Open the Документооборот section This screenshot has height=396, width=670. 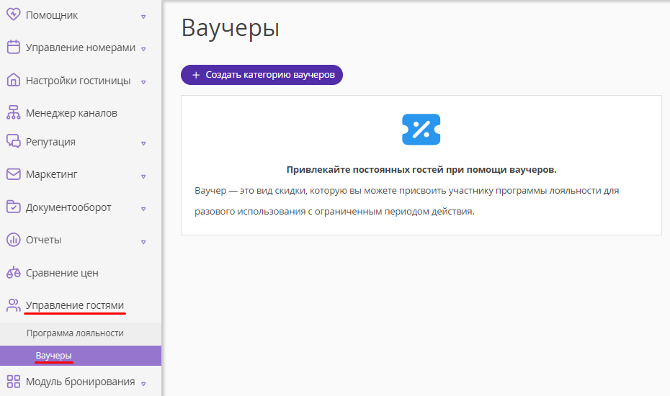tap(68, 207)
